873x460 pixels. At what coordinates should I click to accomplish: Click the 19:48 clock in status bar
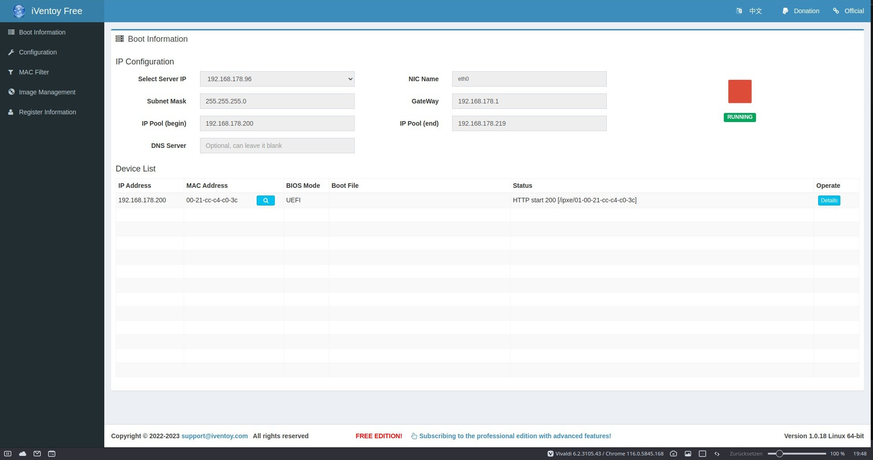click(x=860, y=454)
